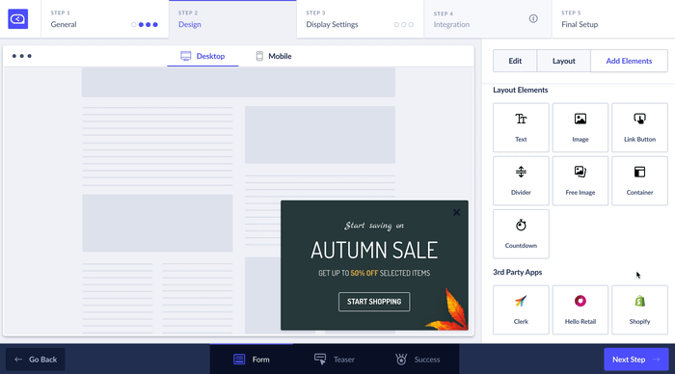Close the Autumn Sale popup preview
This screenshot has height=374, width=675.
point(457,212)
